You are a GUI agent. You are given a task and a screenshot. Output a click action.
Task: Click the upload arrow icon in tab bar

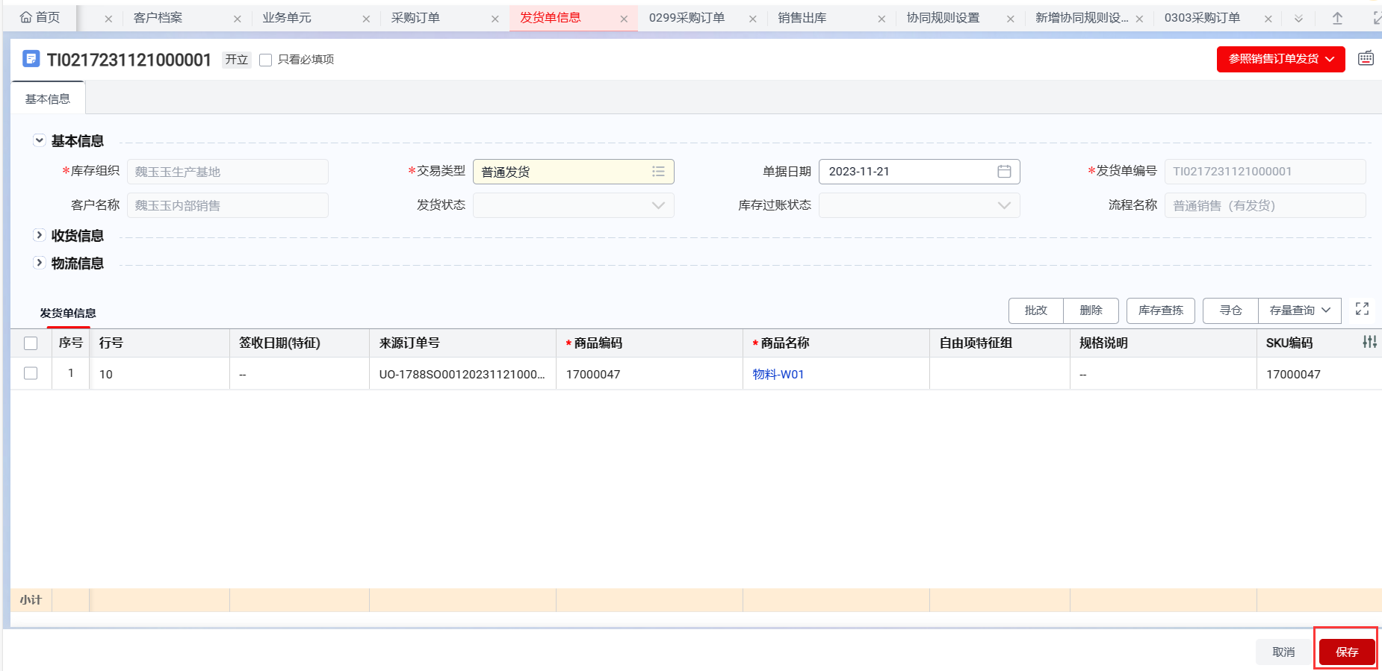tap(1337, 19)
